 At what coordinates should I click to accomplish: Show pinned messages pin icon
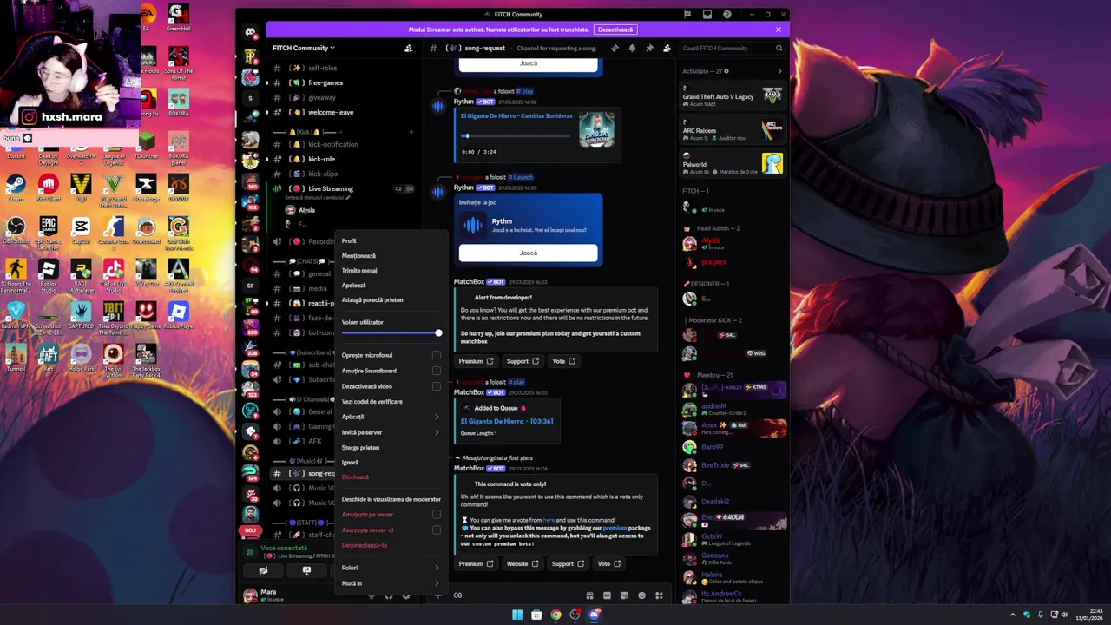pyautogui.click(x=649, y=49)
